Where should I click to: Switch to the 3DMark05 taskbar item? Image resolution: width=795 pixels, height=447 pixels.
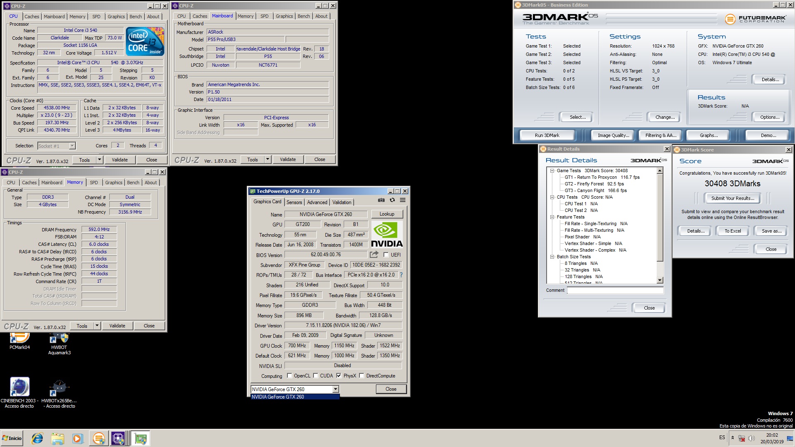click(x=99, y=438)
